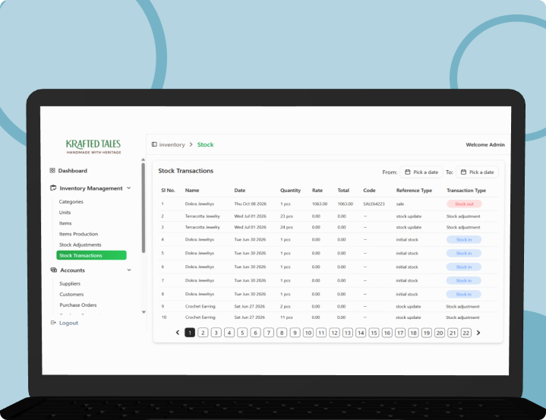Click the sidebar scroll up arrow
546x420 pixels.
click(x=143, y=159)
